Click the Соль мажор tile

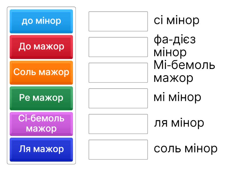pos(41,72)
